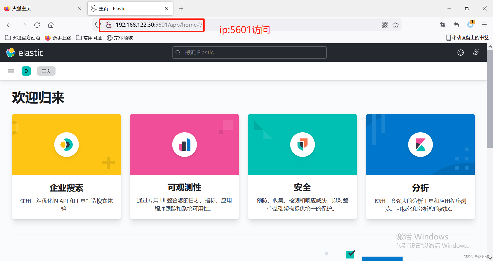Close the 主页 - Elastic tab
The height and width of the screenshot is (261, 493).
167,8
